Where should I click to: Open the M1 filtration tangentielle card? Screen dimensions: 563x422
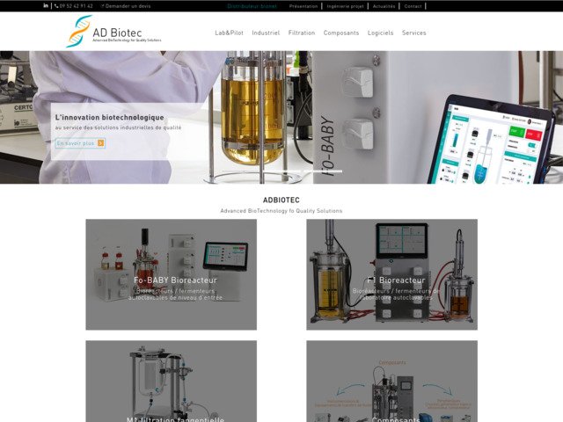(x=172, y=381)
